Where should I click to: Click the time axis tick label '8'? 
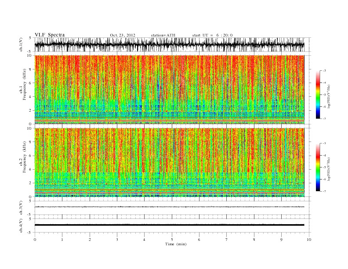pos(254,240)
